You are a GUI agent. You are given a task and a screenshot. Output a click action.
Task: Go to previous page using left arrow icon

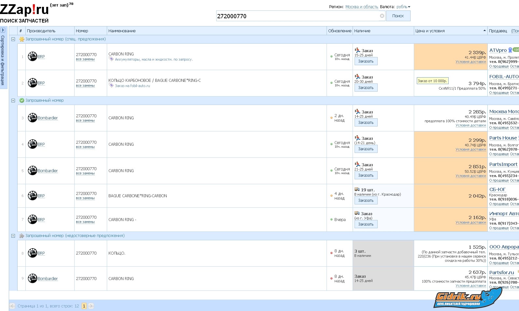coord(12,306)
